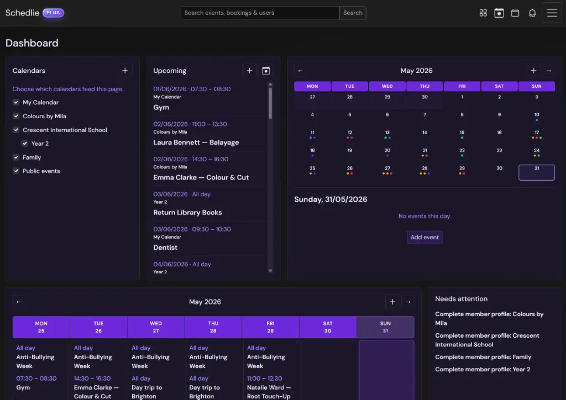Select the SUN 31 column header in week view

pyautogui.click(x=385, y=327)
